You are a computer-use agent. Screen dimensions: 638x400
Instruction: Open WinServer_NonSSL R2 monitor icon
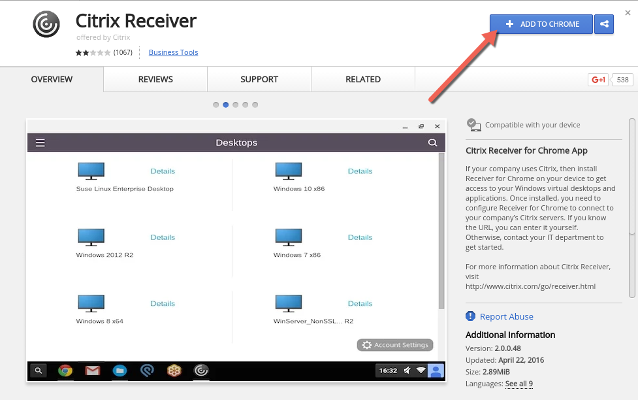289,303
